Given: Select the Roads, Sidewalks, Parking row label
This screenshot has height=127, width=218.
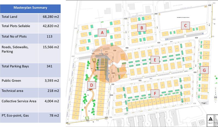Looking at the screenshot, I should pyautogui.click(x=15, y=49).
